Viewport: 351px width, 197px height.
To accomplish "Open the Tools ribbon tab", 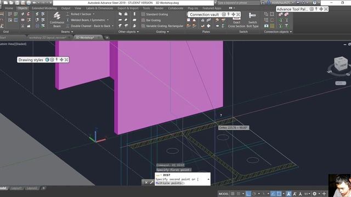I will coord(146,8).
